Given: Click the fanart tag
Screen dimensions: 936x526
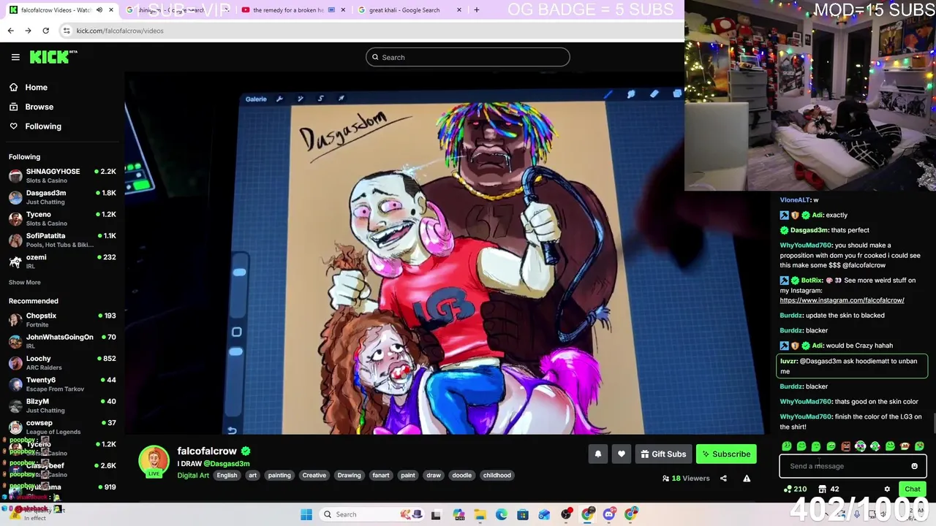Looking at the screenshot, I should tap(381, 476).
